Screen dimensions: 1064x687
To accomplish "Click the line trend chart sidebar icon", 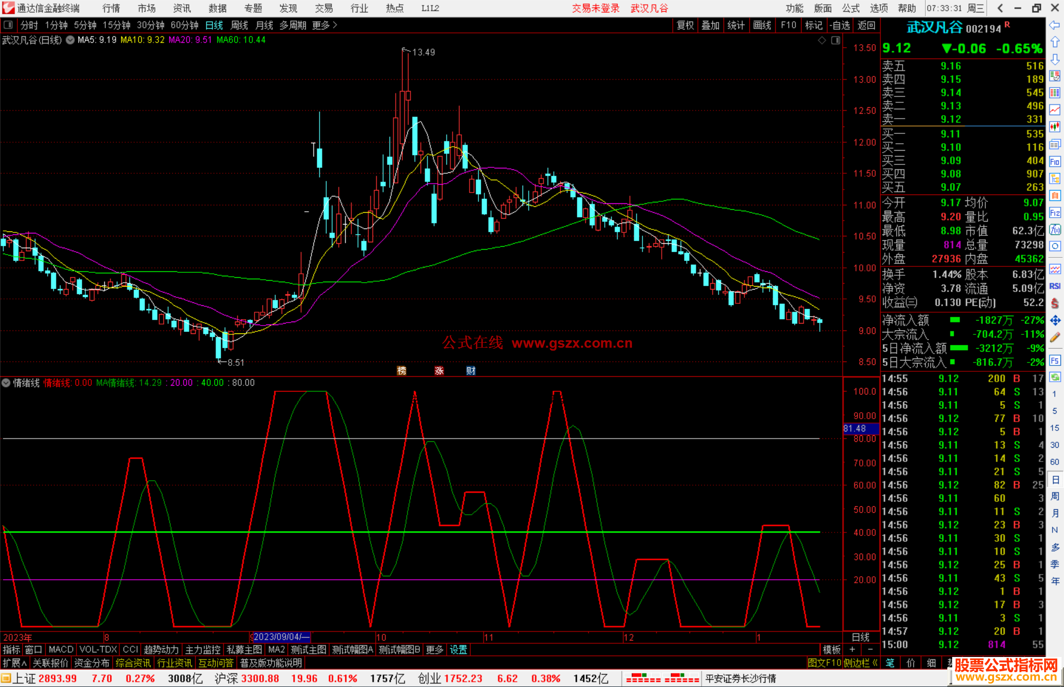I will 1055,110.
